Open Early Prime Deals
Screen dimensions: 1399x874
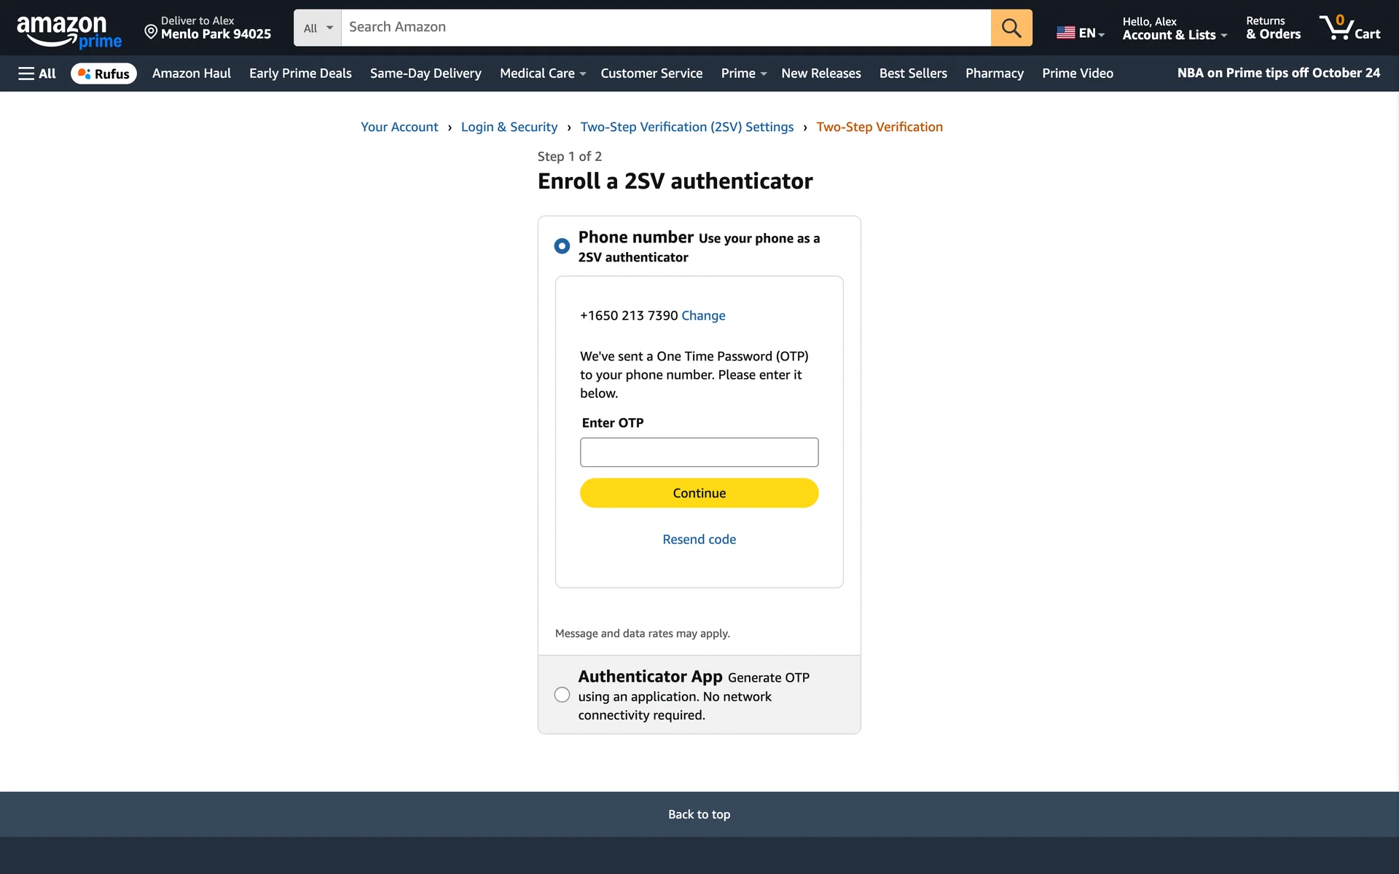pos(300,74)
